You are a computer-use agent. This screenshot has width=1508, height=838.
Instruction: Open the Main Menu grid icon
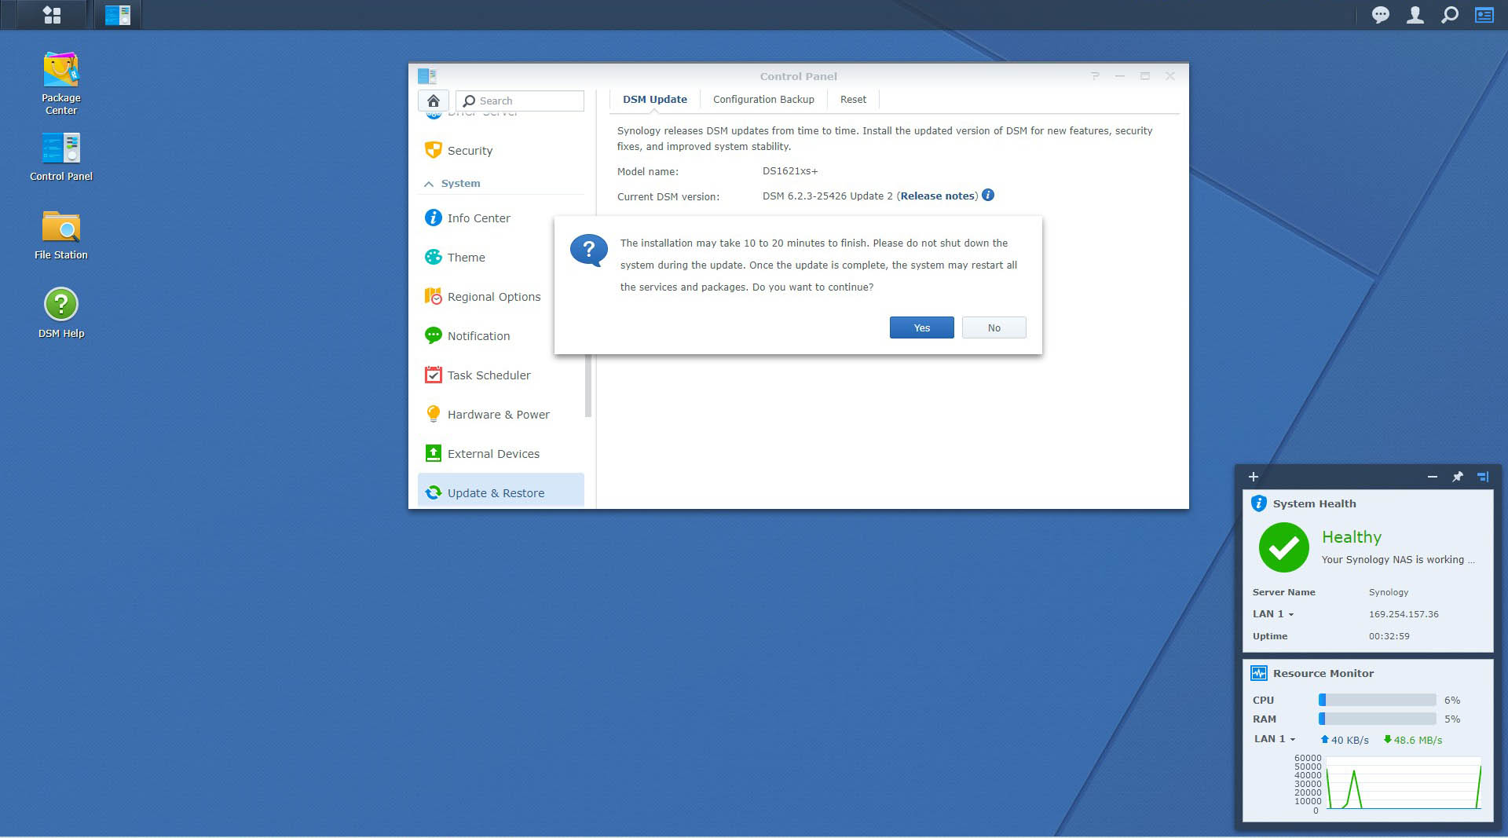(52, 15)
